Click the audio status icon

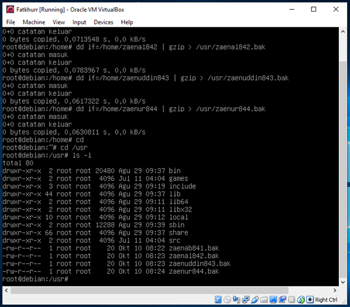(x=236, y=299)
